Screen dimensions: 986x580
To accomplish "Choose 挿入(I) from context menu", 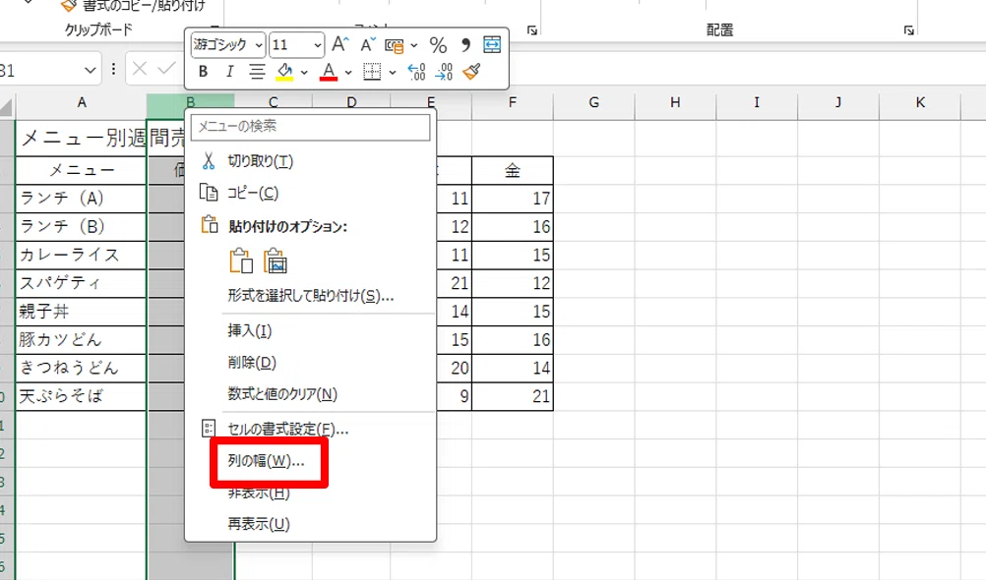I will pos(311,330).
